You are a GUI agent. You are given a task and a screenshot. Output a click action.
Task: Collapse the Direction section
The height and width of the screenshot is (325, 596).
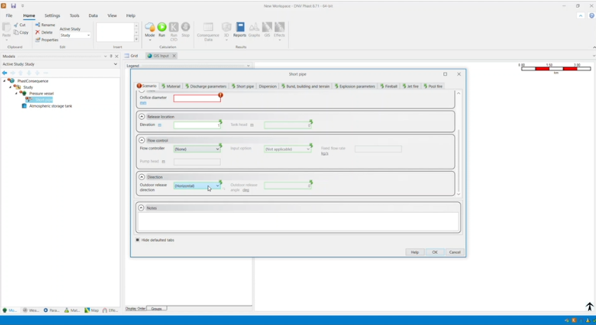(142, 177)
